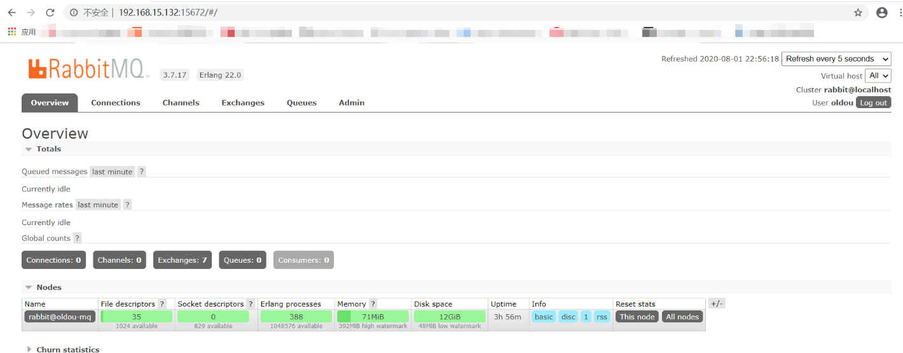Screen dimensions: 903x353
Task: Change Queued messages last minute range
Action: pyautogui.click(x=112, y=172)
